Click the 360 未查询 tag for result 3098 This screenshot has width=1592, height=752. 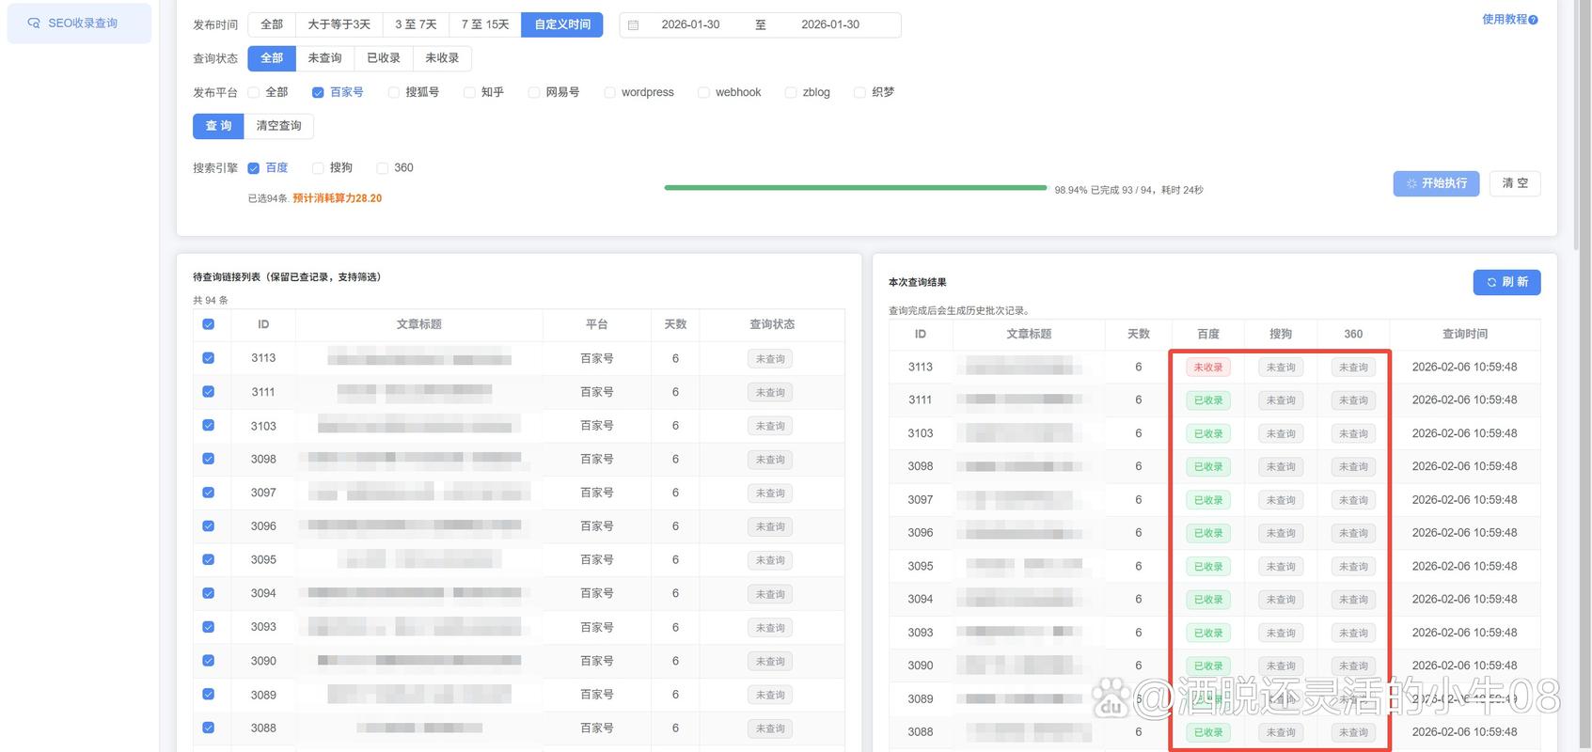1353,467
